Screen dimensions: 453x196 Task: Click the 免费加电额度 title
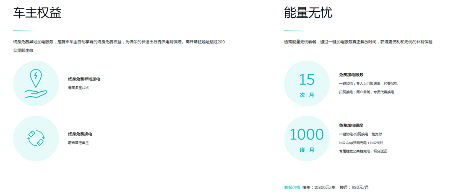(351, 125)
